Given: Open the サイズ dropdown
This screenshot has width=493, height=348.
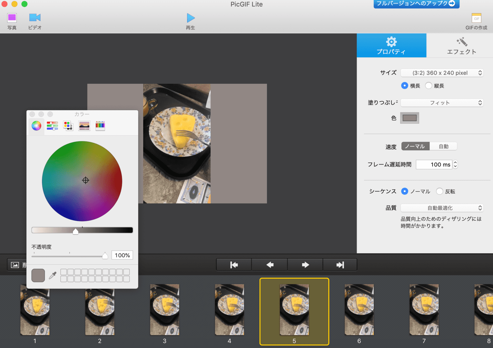Looking at the screenshot, I should (x=442, y=73).
